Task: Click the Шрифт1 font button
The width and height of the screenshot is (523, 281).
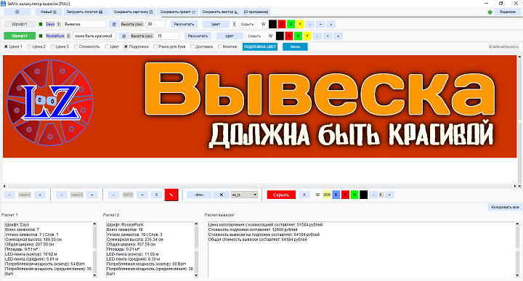Action: (20, 24)
